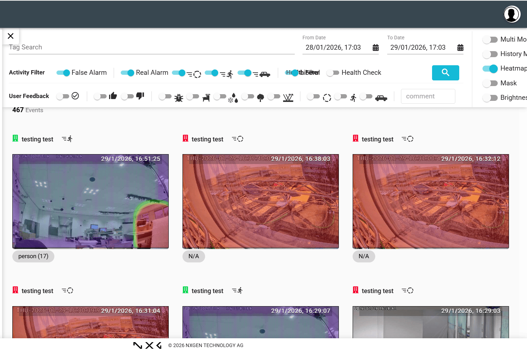Viewport: 527px width, 352px height.
Task: Enable the insect (bug) feedback filter
Action: click(165, 96)
